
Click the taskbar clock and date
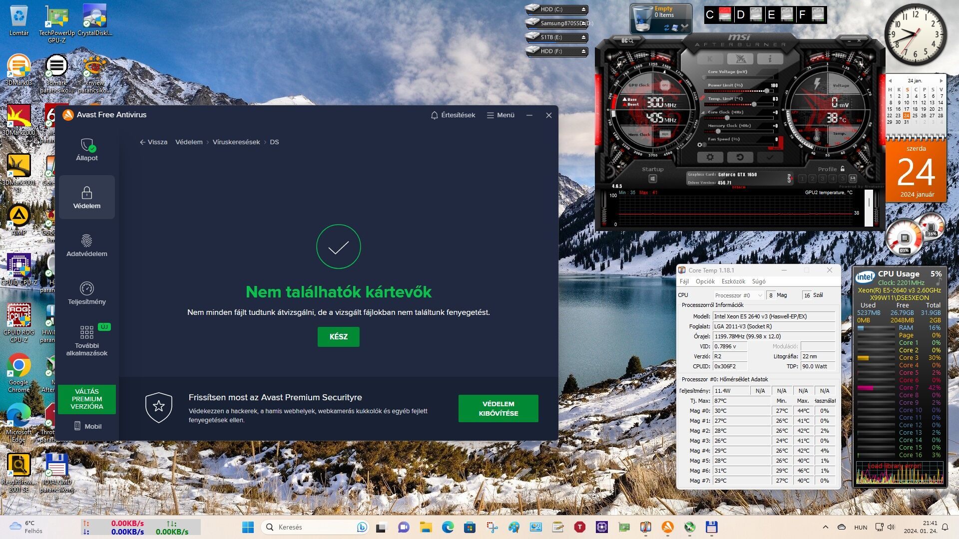[920, 527]
